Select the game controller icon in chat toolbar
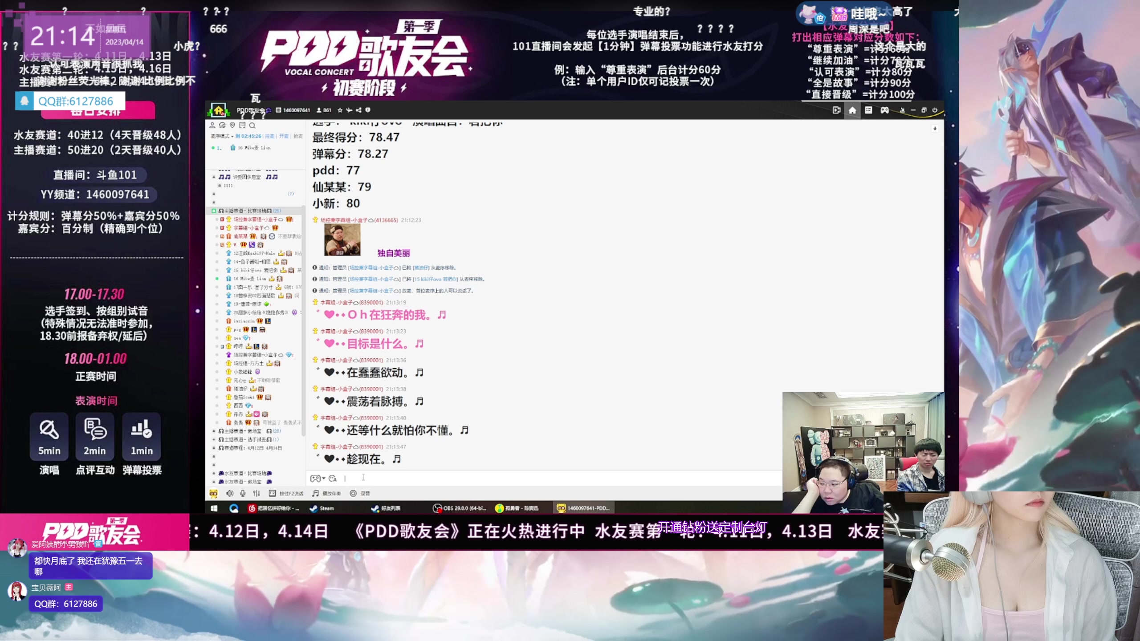 tap(316, 478)
